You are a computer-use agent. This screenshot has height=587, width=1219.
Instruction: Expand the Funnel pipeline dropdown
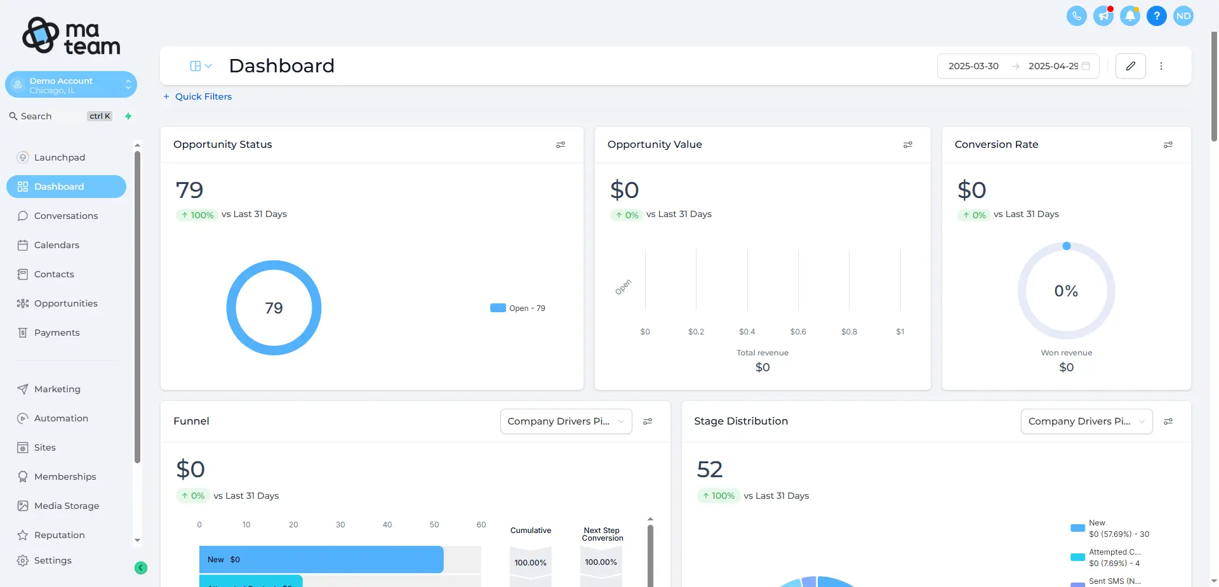(x=566, y=421)
